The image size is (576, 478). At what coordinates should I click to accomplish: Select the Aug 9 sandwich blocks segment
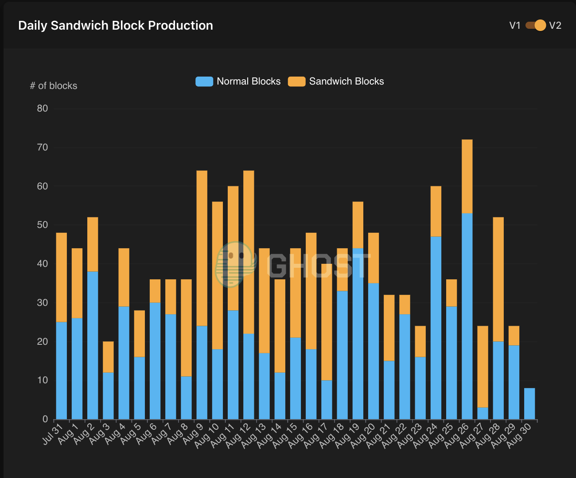[x=202, y=248]
